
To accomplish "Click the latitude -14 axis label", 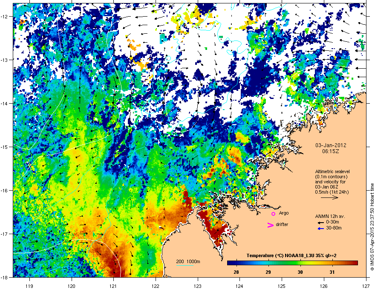I will (4, 103).
